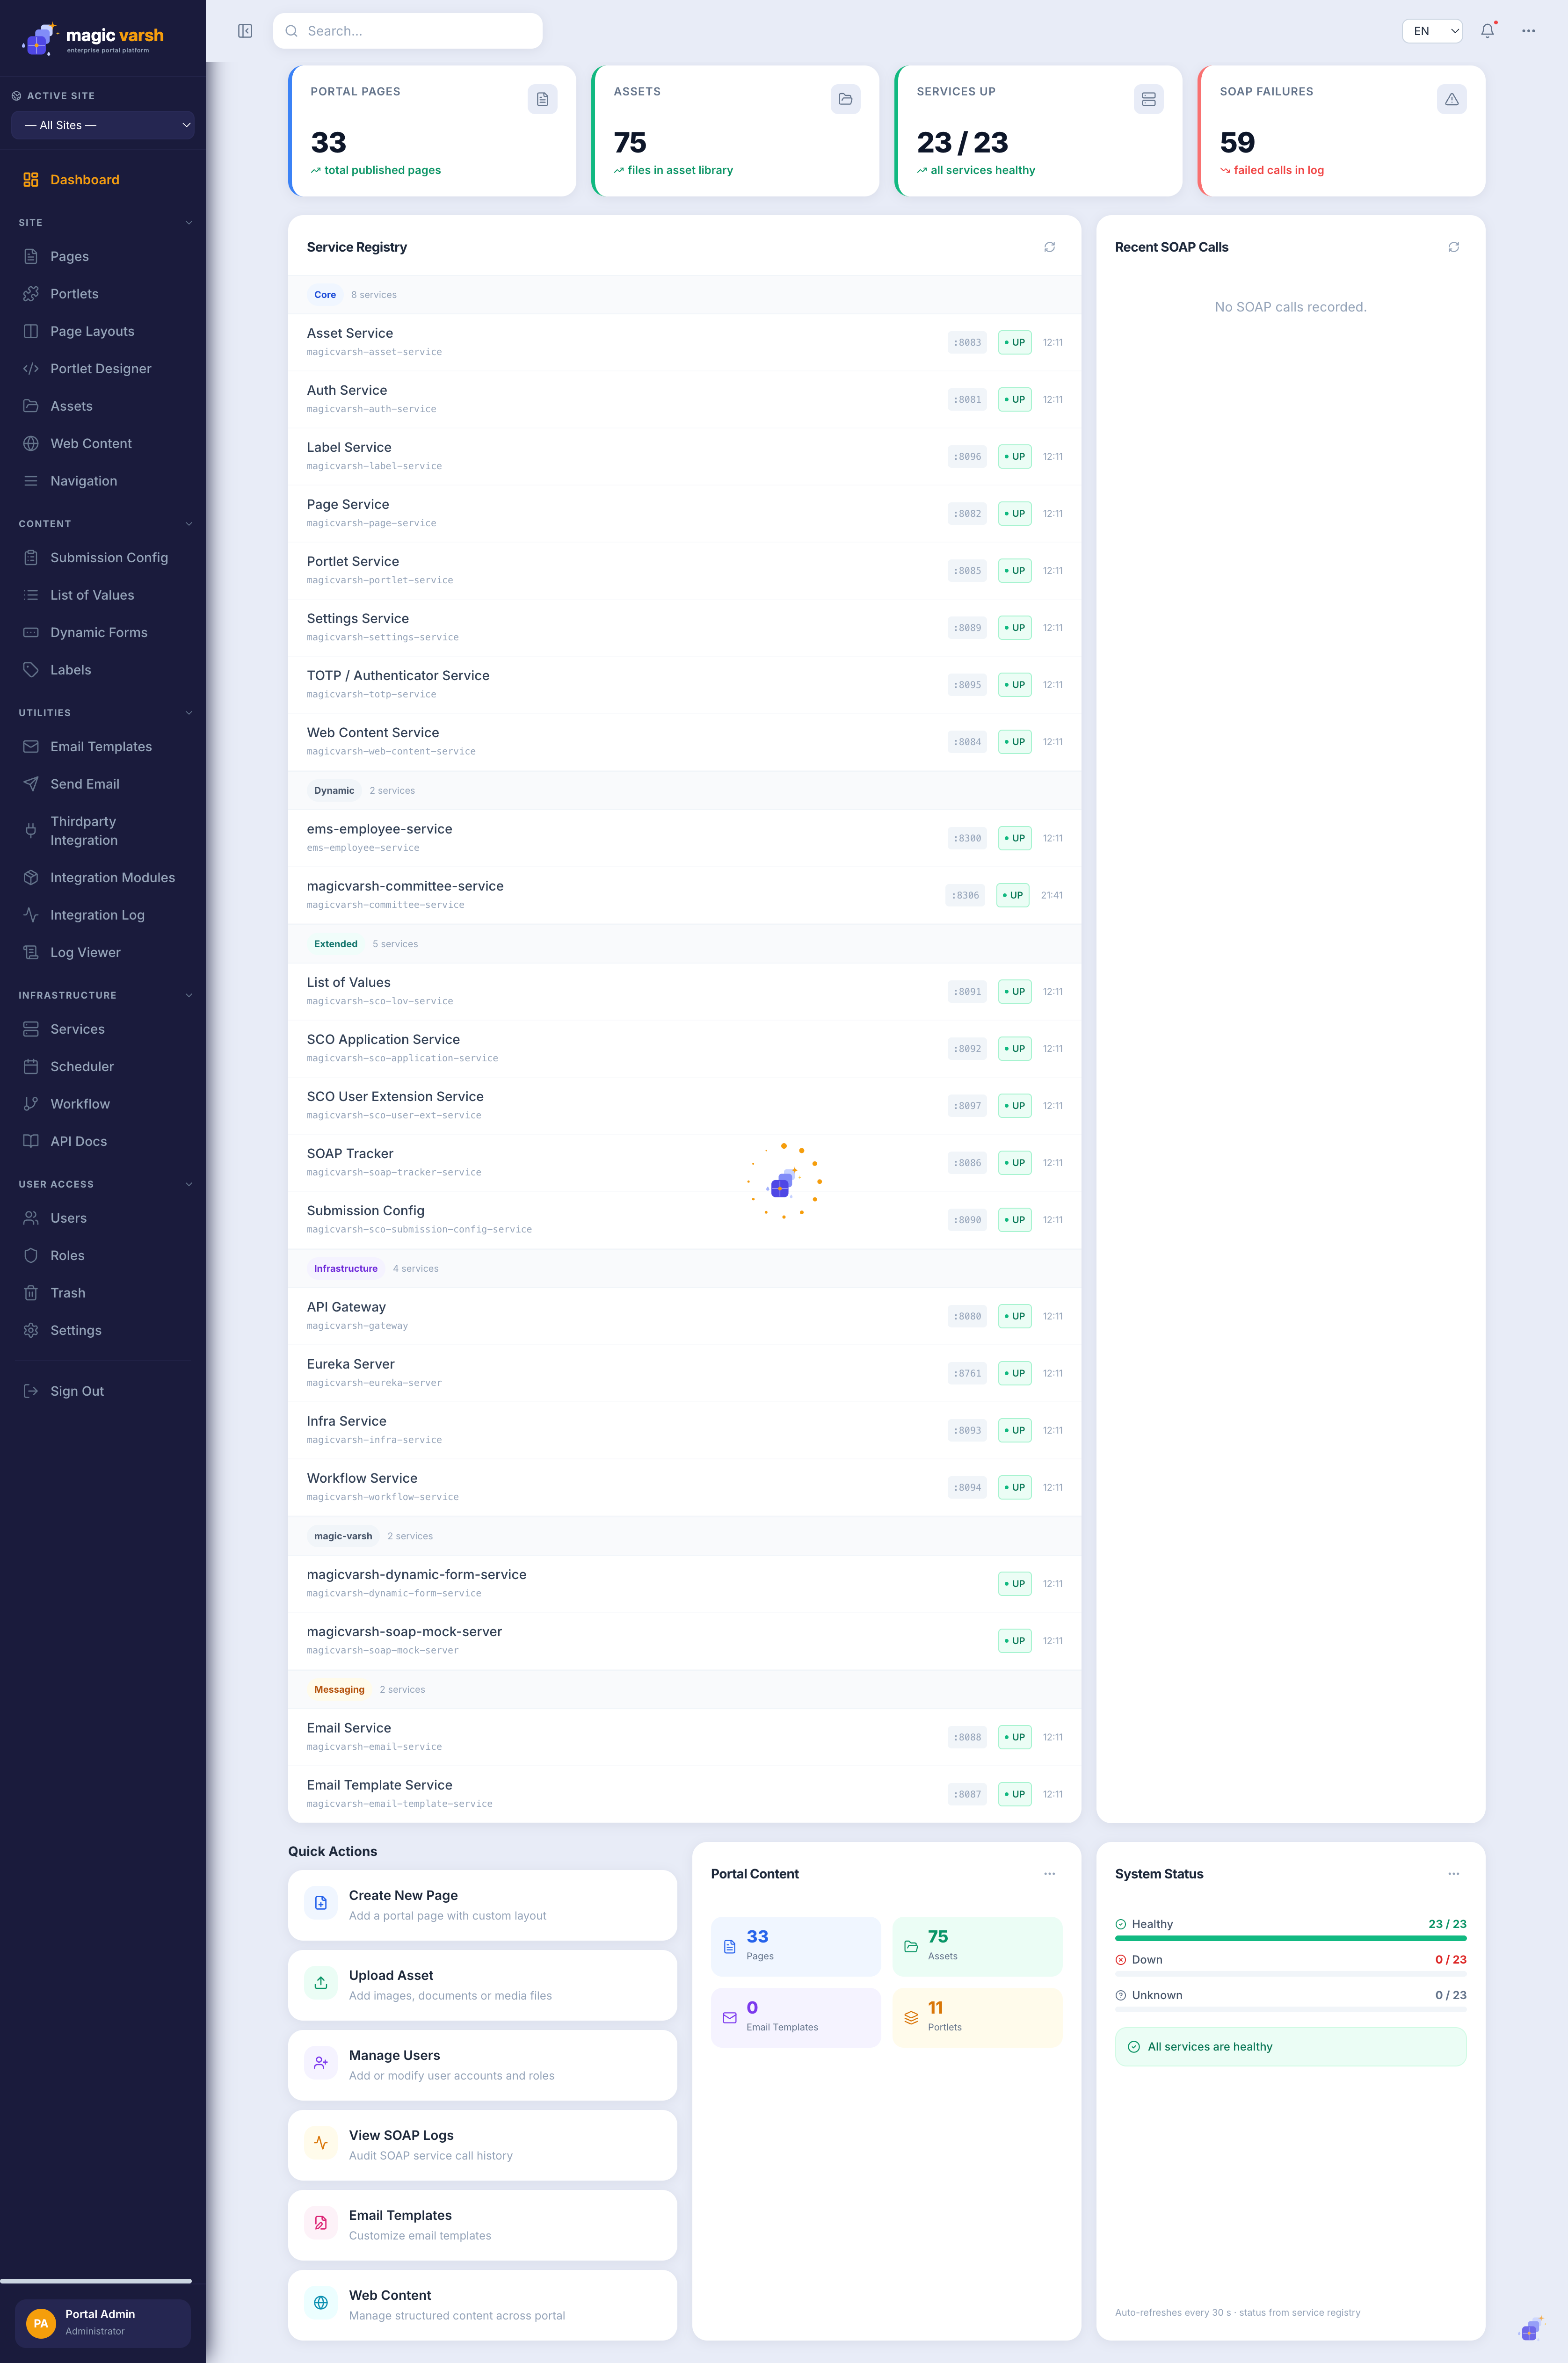
Task: Open Thirdparty Integration
Action: coord(102,831)
